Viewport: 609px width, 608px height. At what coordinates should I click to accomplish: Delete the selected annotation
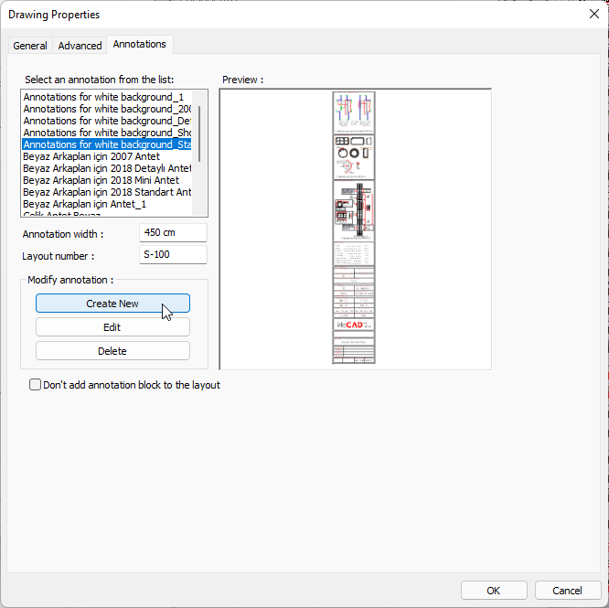[x=112, y=351]
